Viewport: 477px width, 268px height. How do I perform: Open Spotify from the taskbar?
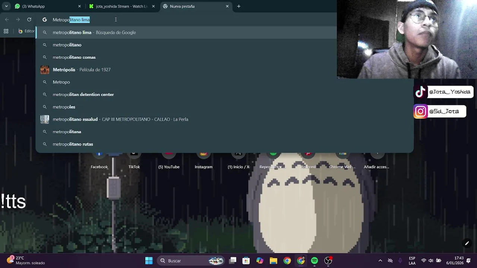coord(315,261)
